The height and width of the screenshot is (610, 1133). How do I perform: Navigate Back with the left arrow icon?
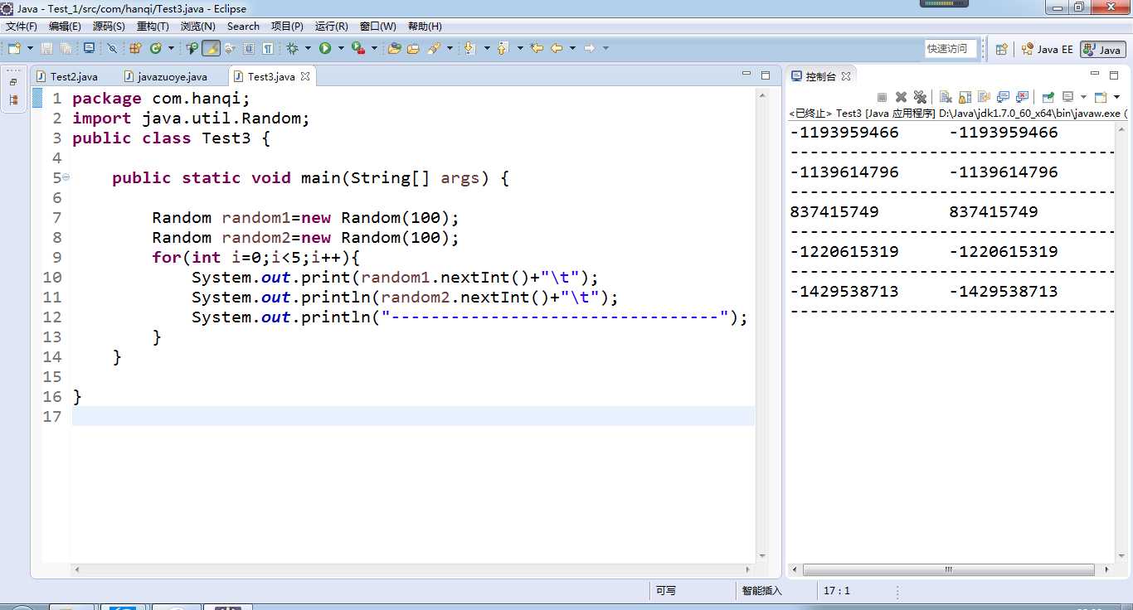coord(557,49)
